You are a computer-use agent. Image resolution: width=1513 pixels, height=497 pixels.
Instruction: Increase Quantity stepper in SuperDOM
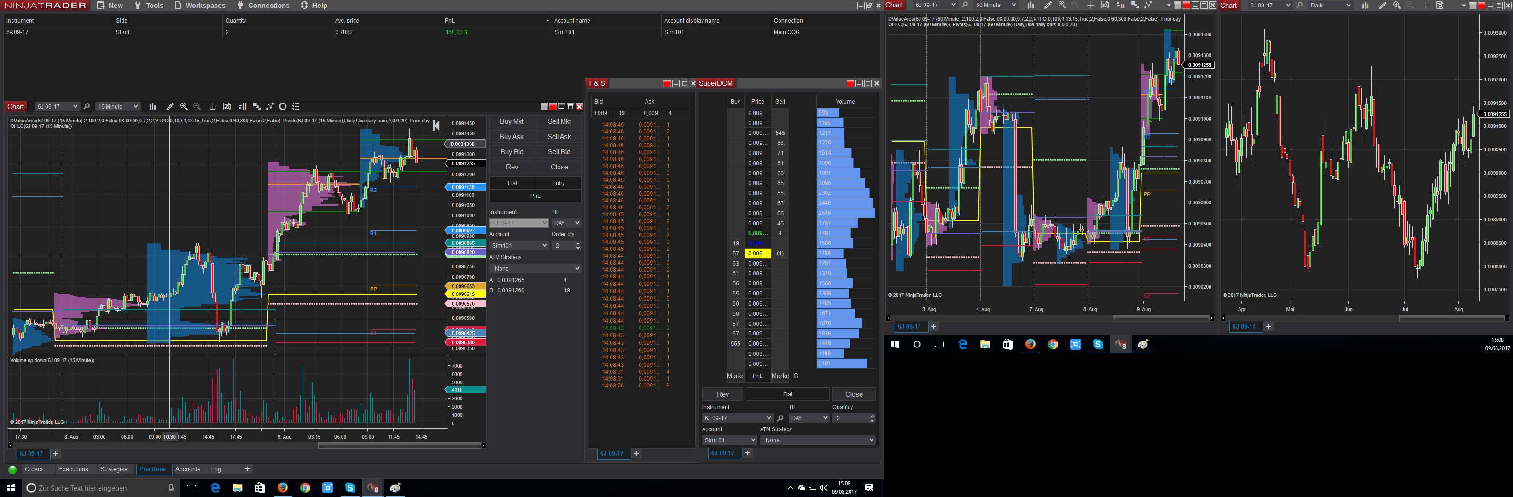872,416
